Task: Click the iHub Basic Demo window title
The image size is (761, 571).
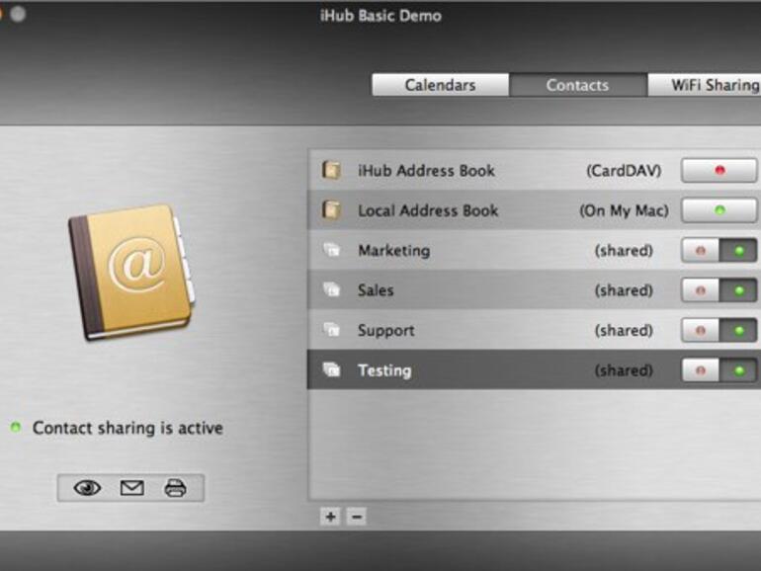Action: tap(380, 16)
